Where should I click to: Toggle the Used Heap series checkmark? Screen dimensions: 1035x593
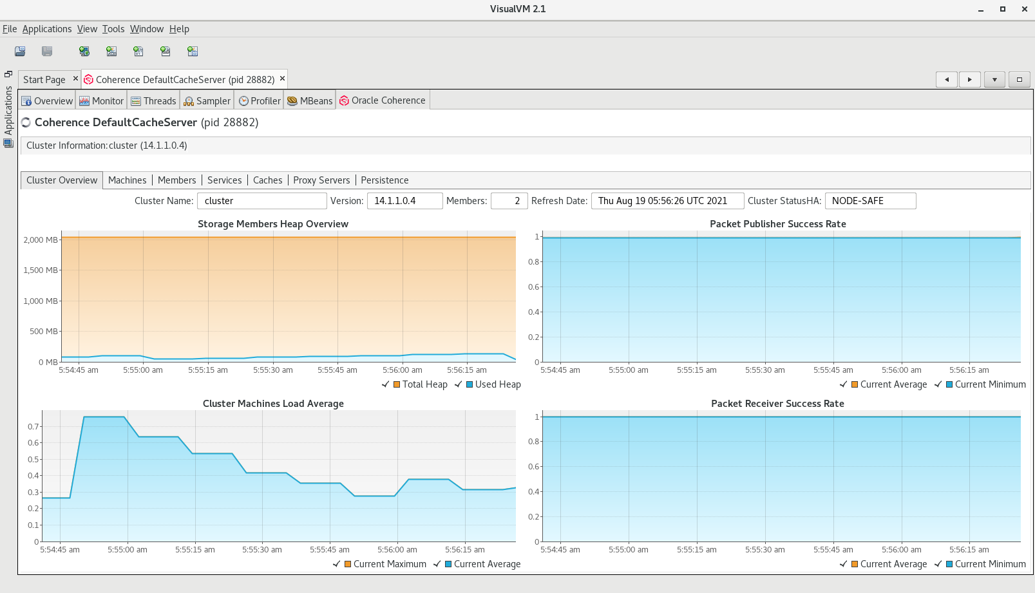[459, 384]
